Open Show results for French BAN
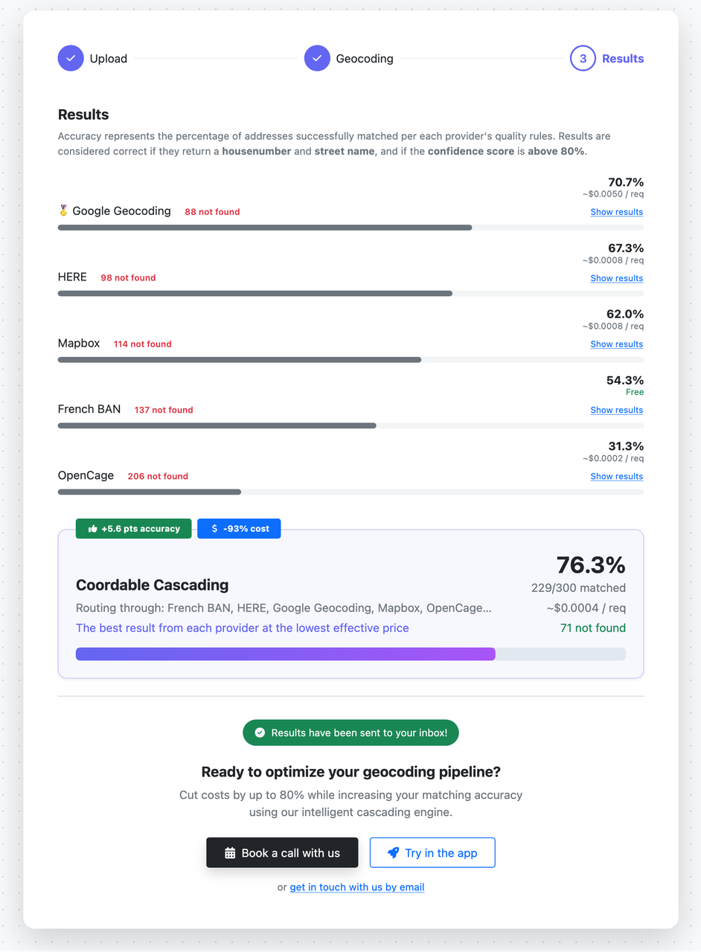This screenshot has width=701, height=952. point(616,410)
